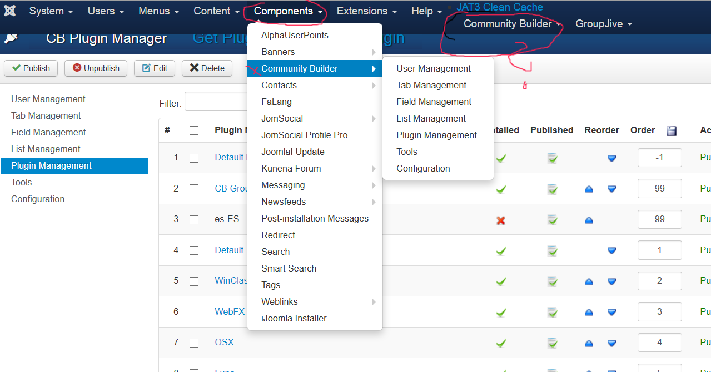Image resolution: width=711 pixels, height=372 pixels.
Task: Collapse the Components dropdown in top bar
Action: pos(289,11)
